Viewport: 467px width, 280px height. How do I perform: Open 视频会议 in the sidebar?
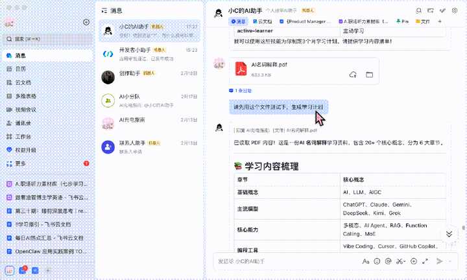pos(47,110)
